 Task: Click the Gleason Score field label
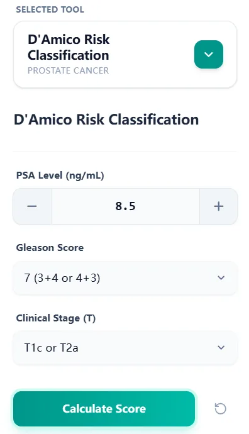coord(50,247)
